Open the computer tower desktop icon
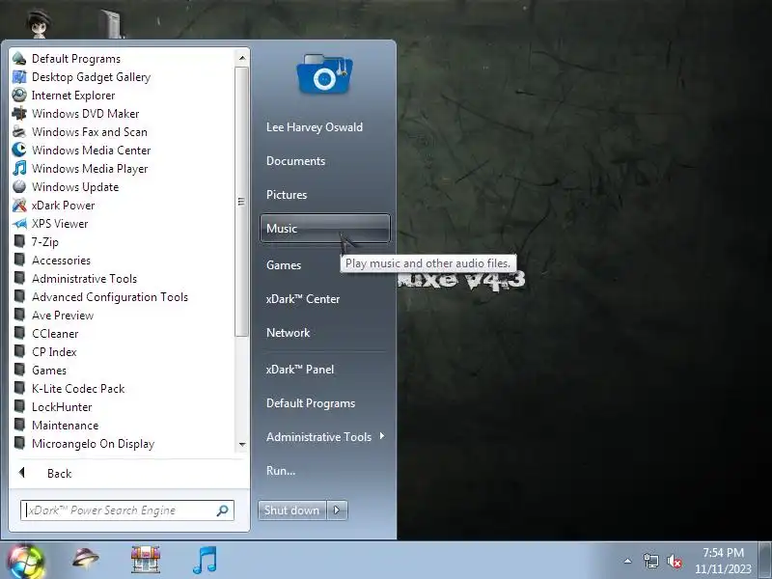The height and width of the screenshot is (579, 772). click(x=112, y=23)
